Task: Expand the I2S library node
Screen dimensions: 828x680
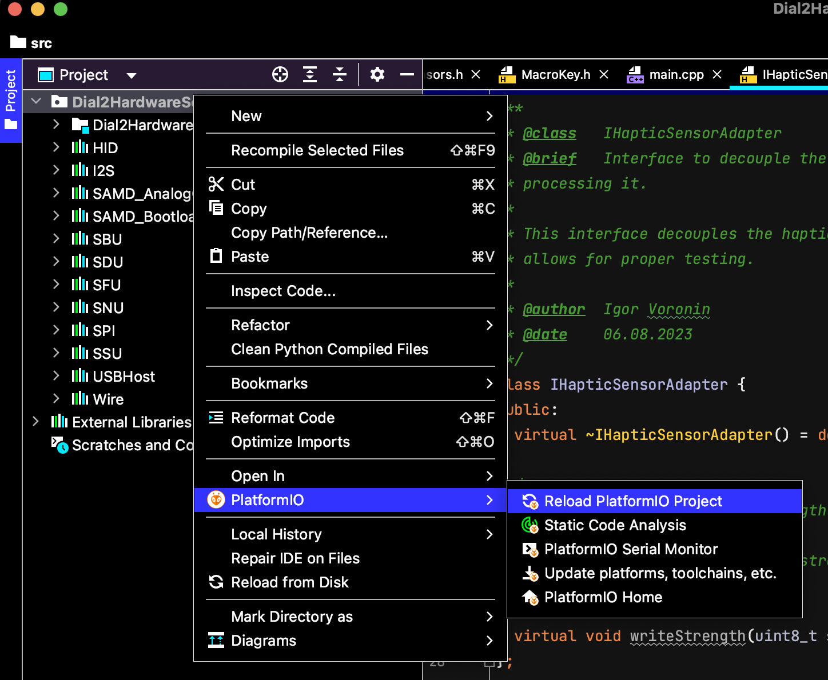Action: click(56, 170)
